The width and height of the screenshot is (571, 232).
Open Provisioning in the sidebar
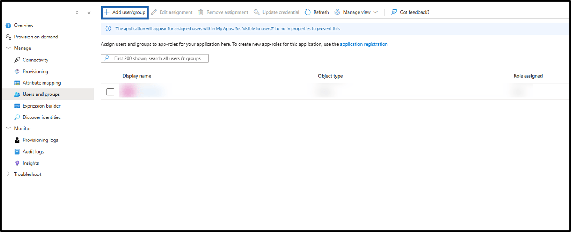pyautogui.click(x=35, y=71)
